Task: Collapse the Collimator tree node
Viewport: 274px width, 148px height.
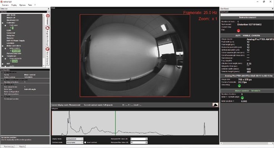Action: tap(3, 23)
